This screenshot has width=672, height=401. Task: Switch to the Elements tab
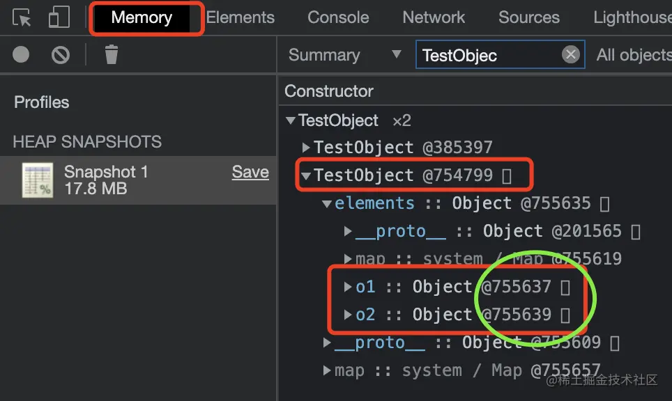(x=240, y=17)
